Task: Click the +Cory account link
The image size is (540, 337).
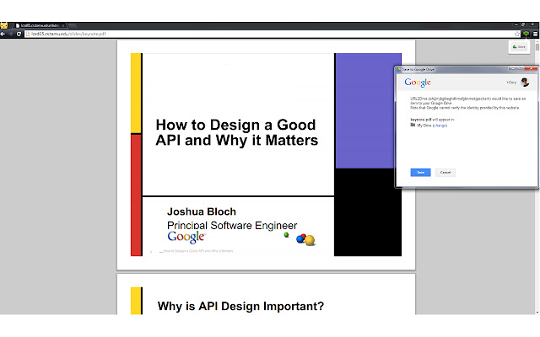Action: tap(510, 83)
